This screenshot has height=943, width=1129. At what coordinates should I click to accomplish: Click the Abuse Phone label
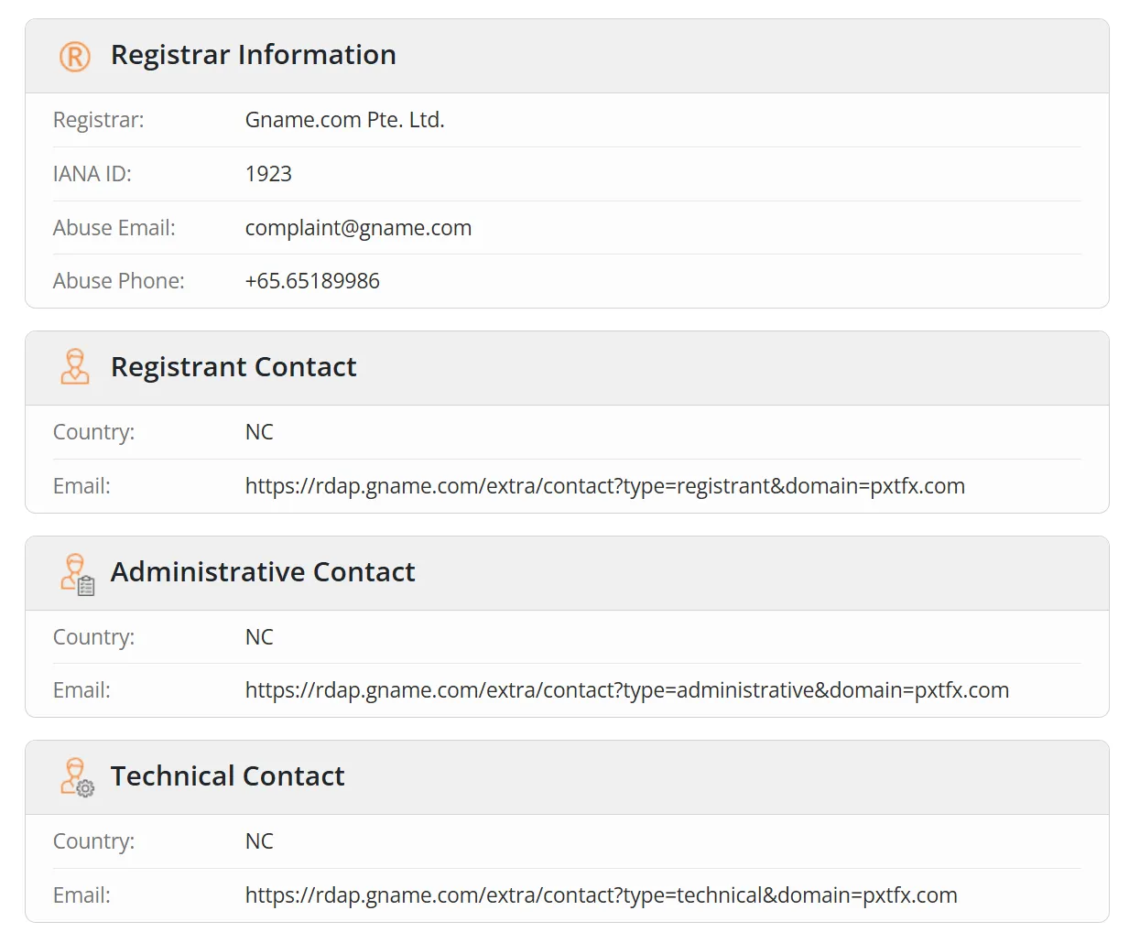click(118, 281)
